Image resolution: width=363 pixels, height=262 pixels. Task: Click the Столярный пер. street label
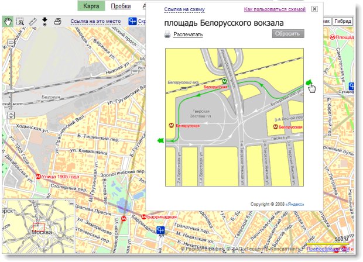pos(69,187)
